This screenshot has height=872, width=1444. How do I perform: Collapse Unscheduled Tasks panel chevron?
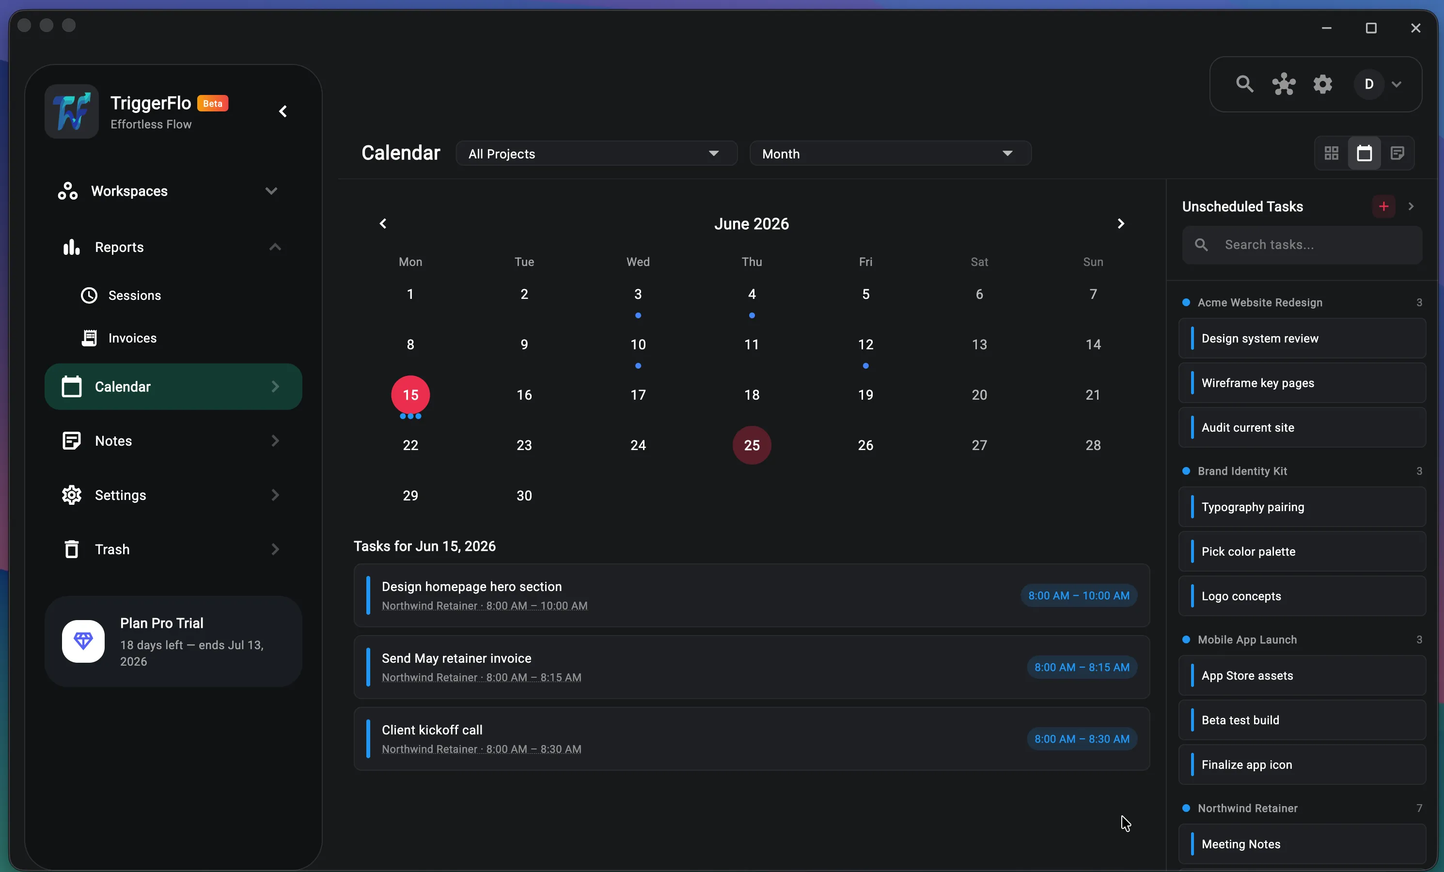1411,206
